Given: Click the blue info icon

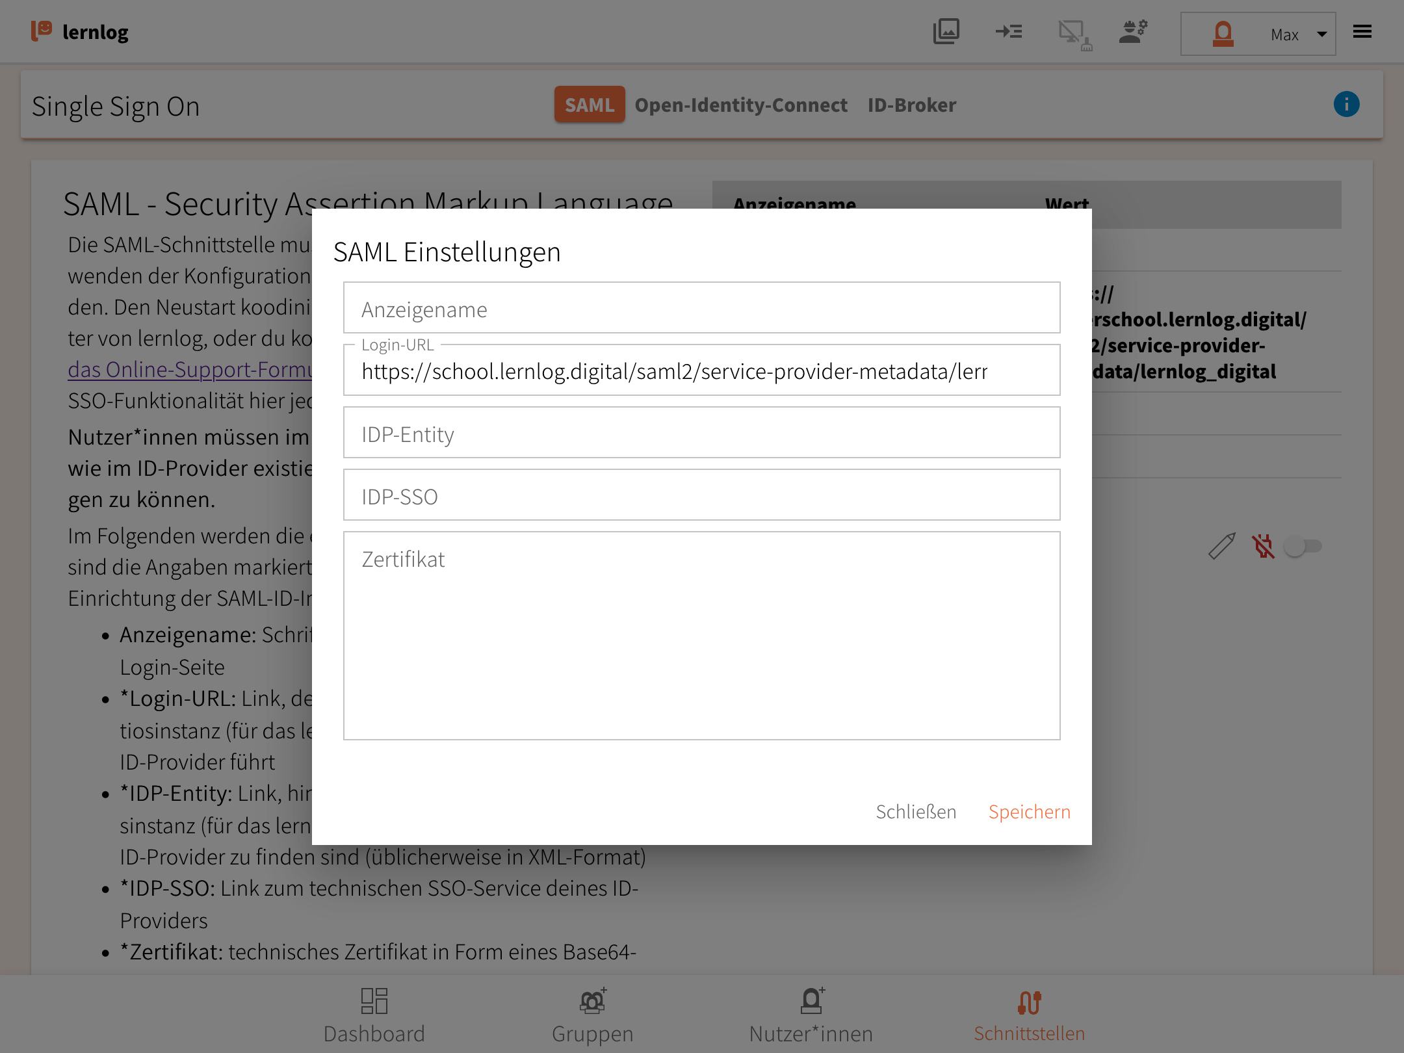Looking at the screenshot, I should point(1346,104).
